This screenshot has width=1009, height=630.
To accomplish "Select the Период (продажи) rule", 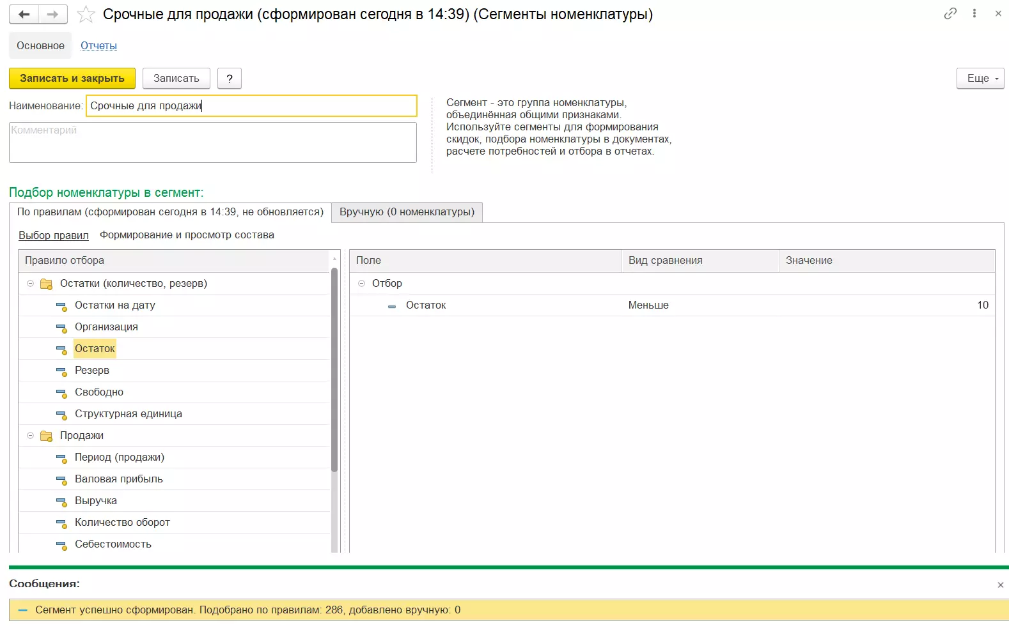I will pyautogui.click(x=120, y=457).
